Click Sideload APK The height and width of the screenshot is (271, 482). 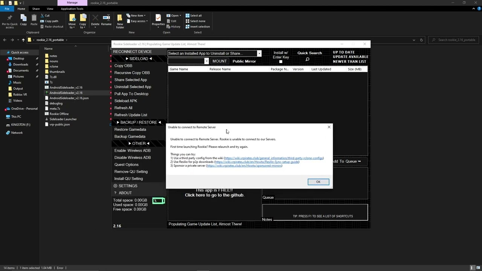[125, 101]
